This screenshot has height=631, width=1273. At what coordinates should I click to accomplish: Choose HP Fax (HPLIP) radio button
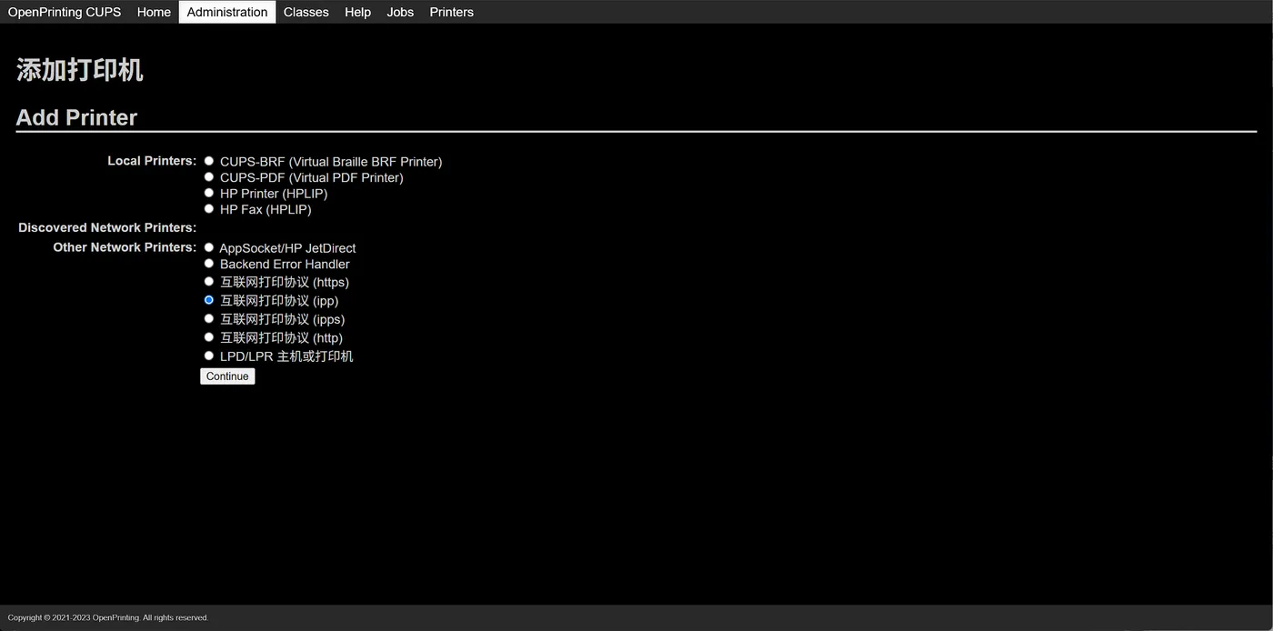click(x=209, y=208)
